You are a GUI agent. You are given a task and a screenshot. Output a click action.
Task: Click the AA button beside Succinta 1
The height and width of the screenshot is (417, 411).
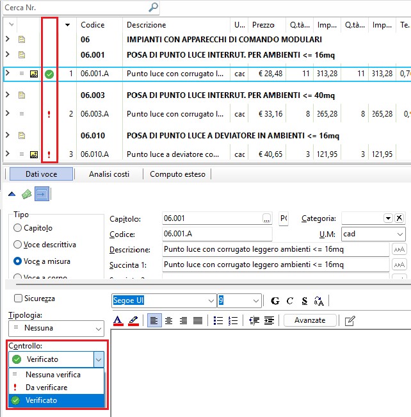pyautogui.click(x=399, y=265)
